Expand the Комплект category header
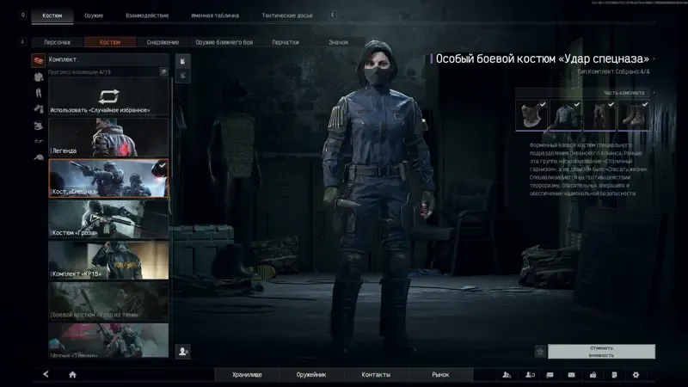 click(108, 59)
